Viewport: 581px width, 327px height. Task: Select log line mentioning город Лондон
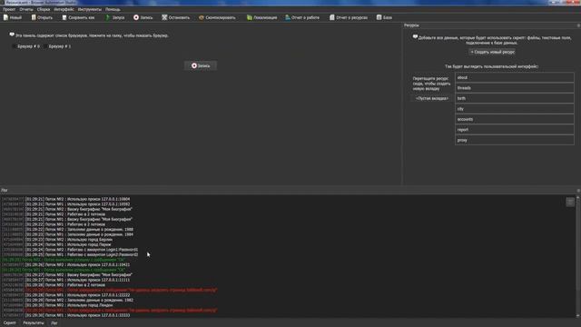tap(57, 305)
